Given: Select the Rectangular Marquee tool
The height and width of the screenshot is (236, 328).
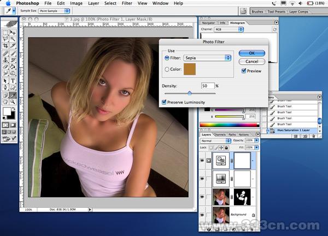Looking at the screenshot, I should coord(5,33).
